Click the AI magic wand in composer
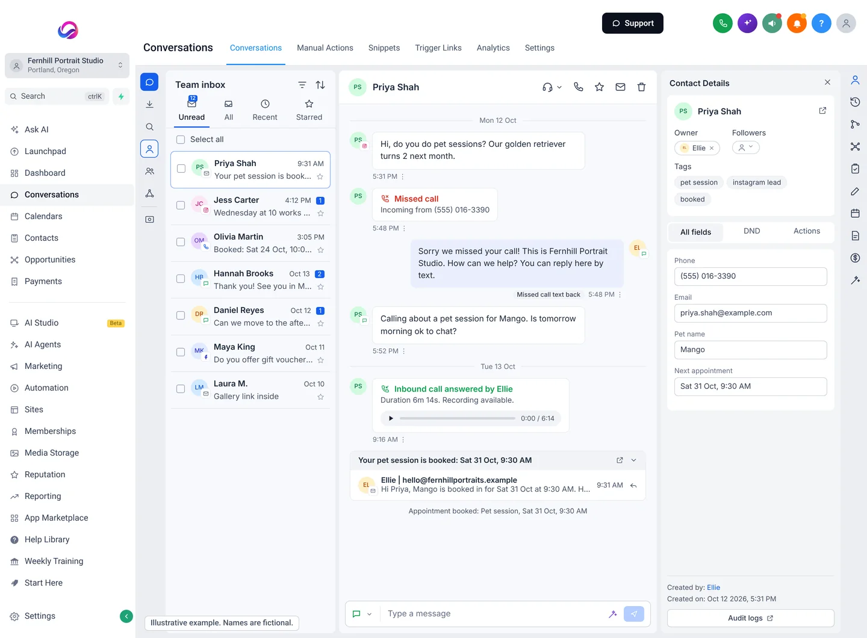Viewport: 867px width, 638px height. click(x=612, y=614)
